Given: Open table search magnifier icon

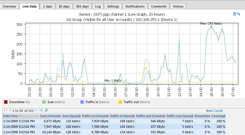Looking at the screenshot, I should [x=46, y=110].
